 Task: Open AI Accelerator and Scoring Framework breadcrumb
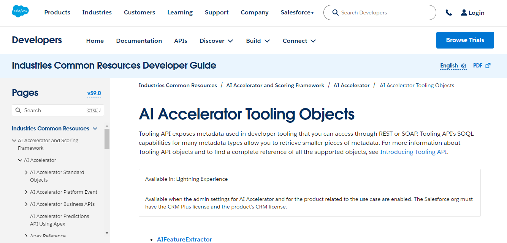(x=275, y=85)
